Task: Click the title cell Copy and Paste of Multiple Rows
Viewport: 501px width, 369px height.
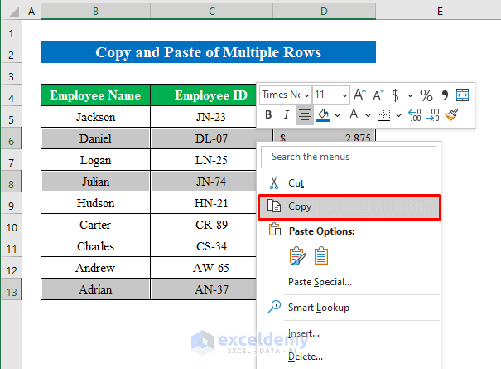Action: coord(208,52)
